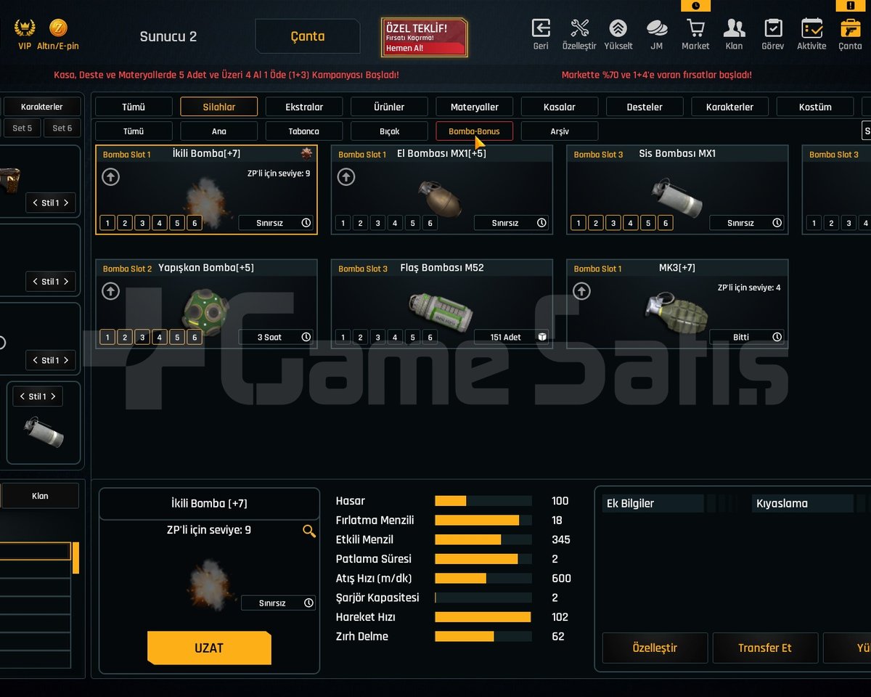The width and height of the screenshot is (871, 697).
Task: Select the Bomba-Bonus sub-tab
Action: (475, 131)
